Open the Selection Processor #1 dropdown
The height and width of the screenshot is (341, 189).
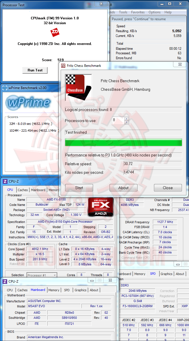[42, 275]
